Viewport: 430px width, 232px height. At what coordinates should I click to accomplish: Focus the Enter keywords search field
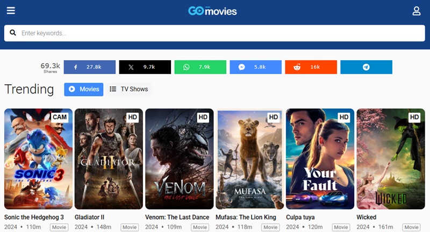pyautogui.click(x=214, y=33)
